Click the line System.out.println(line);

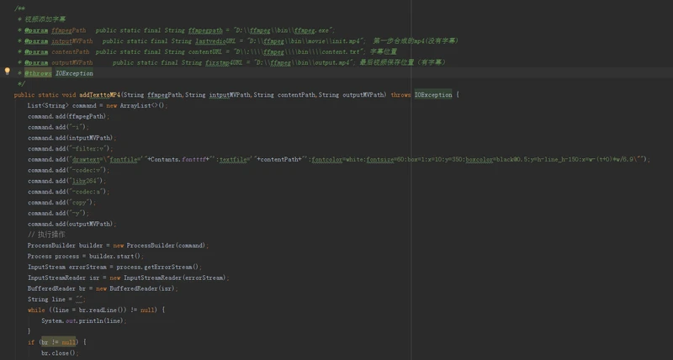[84, 320]
